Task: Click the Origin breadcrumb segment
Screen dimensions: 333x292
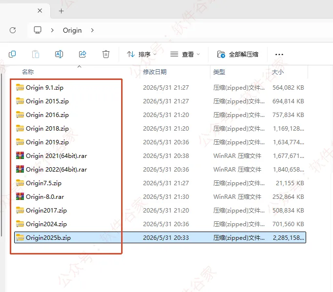Action: coord(72,30)
